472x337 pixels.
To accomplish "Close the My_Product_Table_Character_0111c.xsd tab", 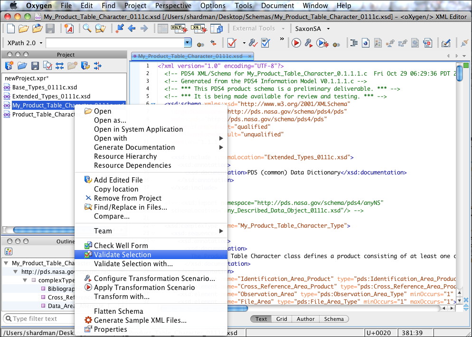I will [x=250, y=56].
